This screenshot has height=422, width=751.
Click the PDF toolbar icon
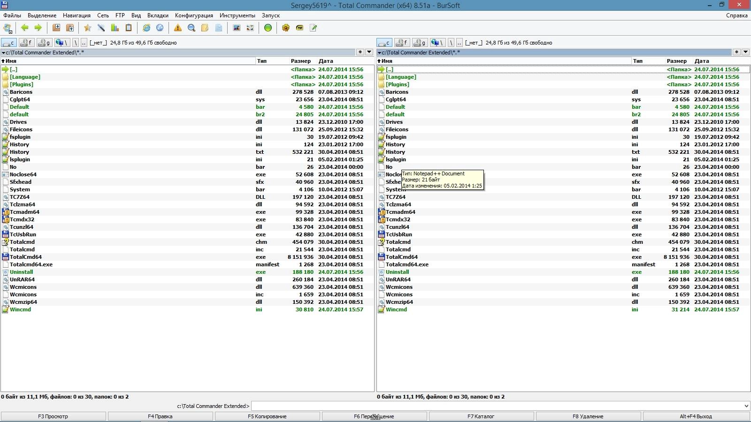299,28
